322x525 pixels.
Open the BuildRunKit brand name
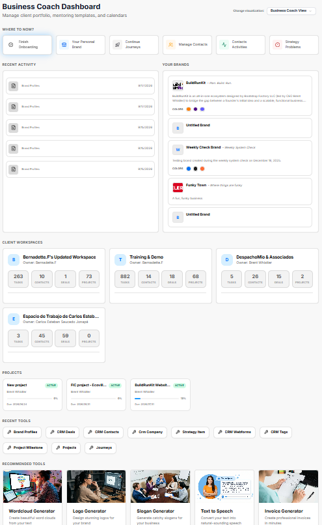[196, 83]
